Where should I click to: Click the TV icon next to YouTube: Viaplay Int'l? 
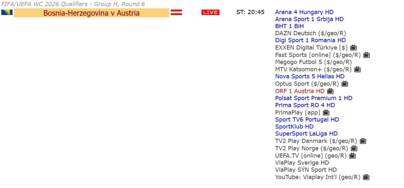coord(366,177)
